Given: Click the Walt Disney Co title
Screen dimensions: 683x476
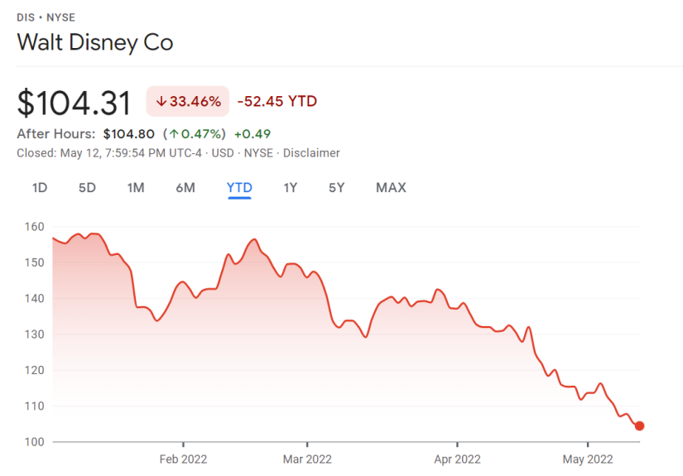Looking at the screenshot, I should pyautogui.click(x=95, y=43).
